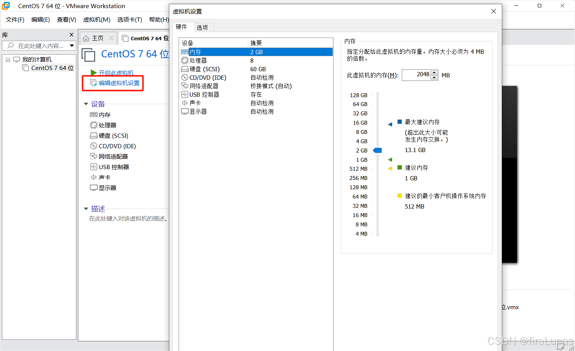Click the 摘要 column header
The width and height of the screenshot is (575, 351).
290,43
